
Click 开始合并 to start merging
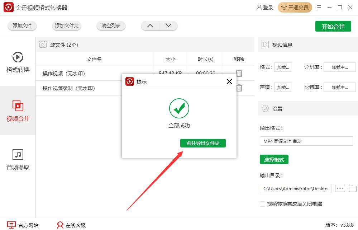[x=333, y=27]
